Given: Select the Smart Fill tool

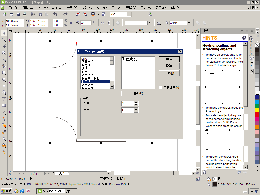Looking at the screenshot, I should point(4,66).
